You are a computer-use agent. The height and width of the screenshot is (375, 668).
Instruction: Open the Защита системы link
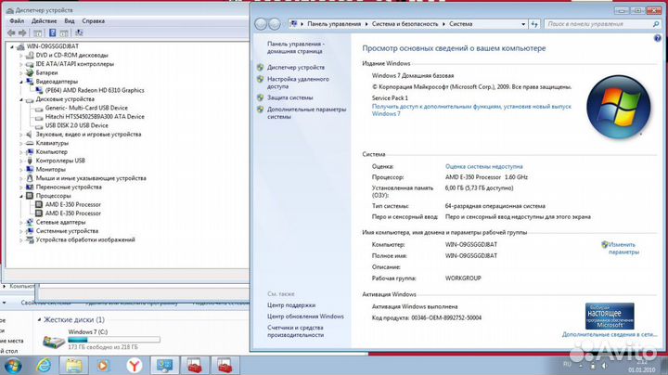[x=289, y=97]
